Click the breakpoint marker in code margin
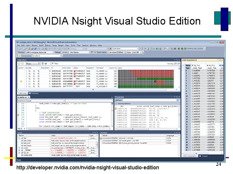The height and width of the screenshot is (174, 233). tap(18, 115)
